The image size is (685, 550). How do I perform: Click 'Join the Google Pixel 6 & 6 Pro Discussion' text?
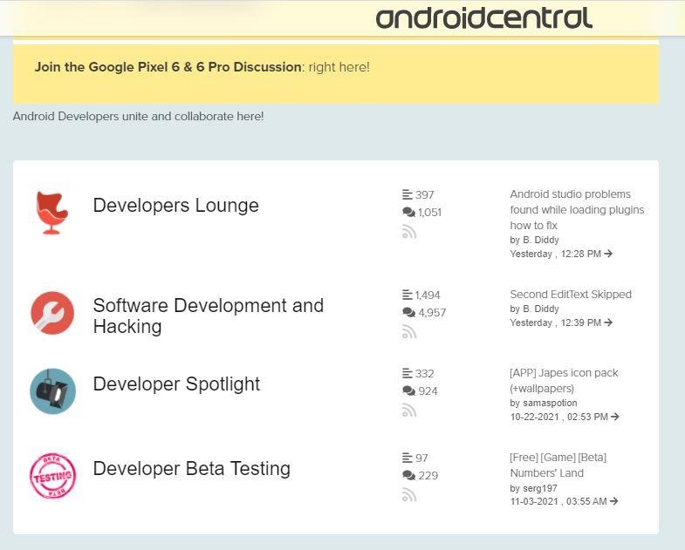click(168, 67)
